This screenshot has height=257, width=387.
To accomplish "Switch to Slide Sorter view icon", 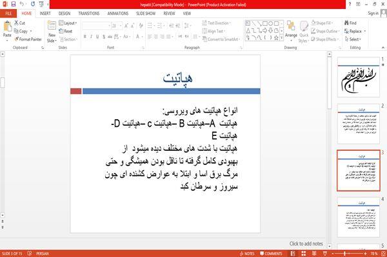I will [304, 254].
